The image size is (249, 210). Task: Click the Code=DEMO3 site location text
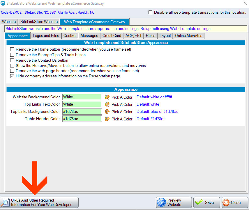point(48,13)
